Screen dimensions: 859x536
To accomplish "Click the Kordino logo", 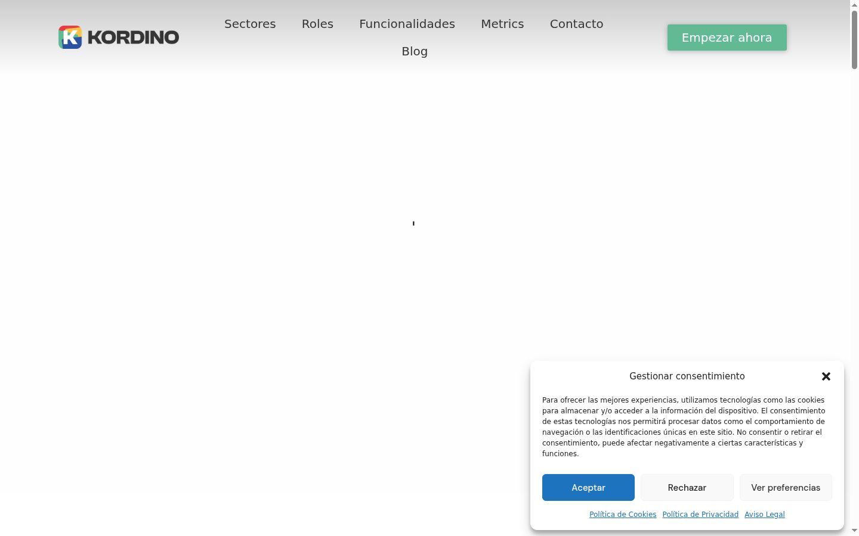I will coord(119,37).
